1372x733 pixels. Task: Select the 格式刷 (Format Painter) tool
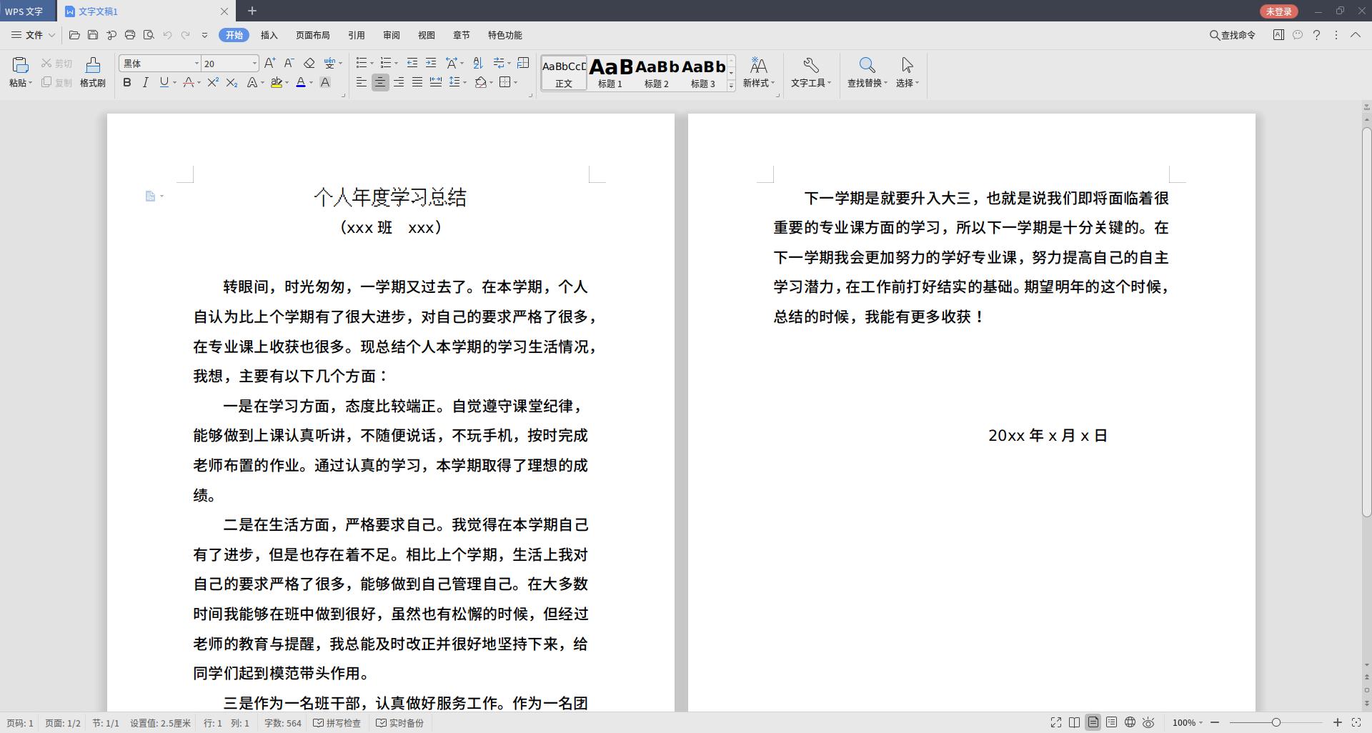(x=92, y=71)
